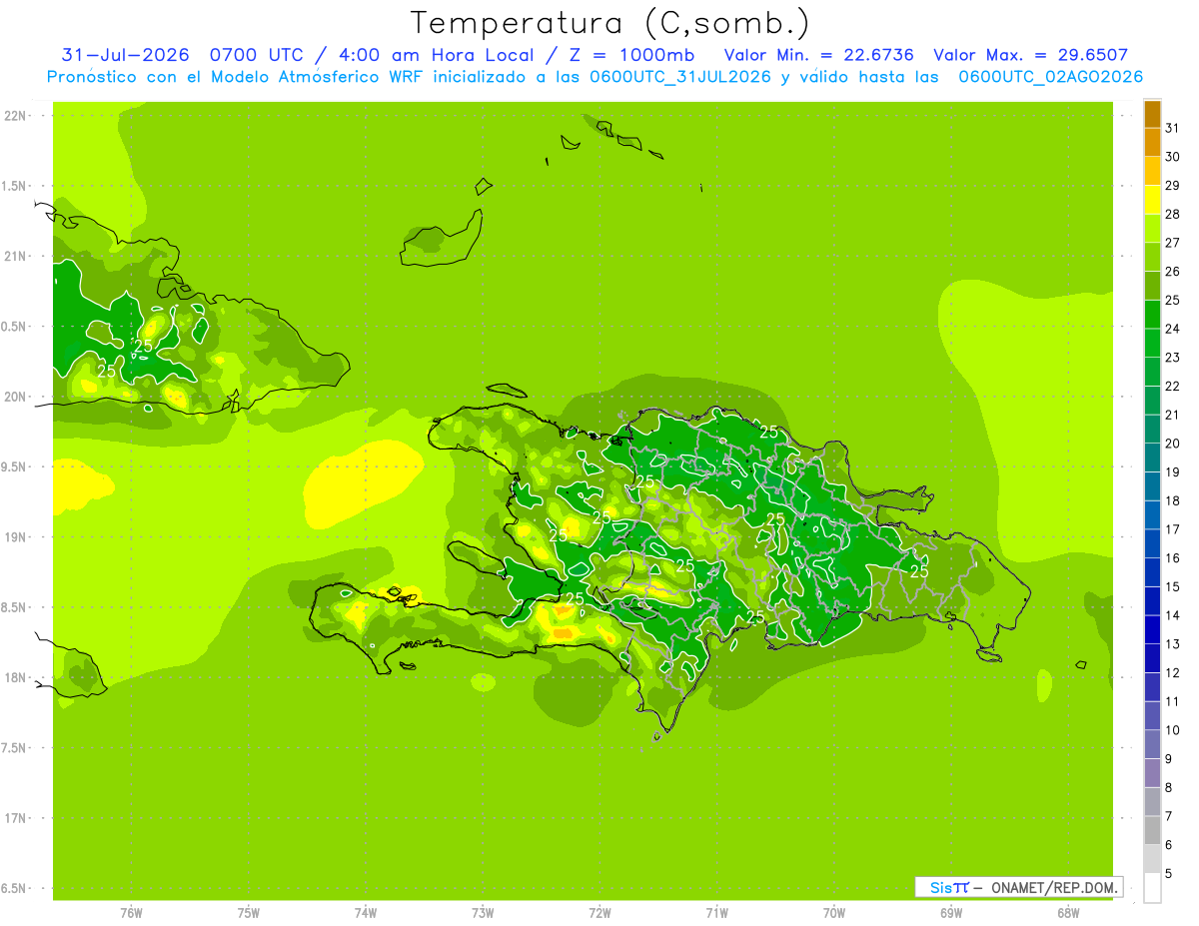Screen dimensions: 1199x926
Task: Click the yellow warm patch near 74W 19.25N
Action: pyautogui.click(x=362, y=483)
